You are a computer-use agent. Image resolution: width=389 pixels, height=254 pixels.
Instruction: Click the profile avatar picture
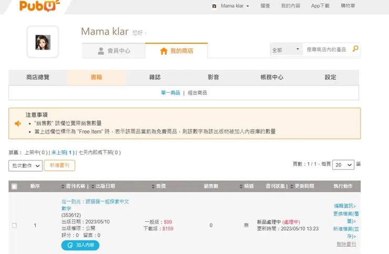click(43, 42)
